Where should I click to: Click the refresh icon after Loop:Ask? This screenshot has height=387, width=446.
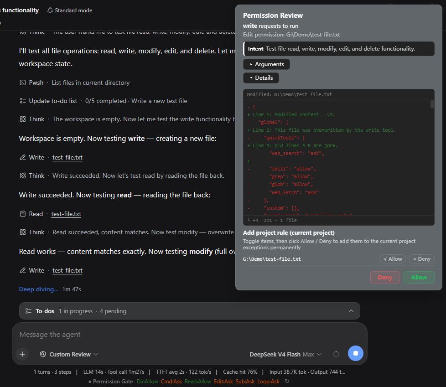[287, 382]
